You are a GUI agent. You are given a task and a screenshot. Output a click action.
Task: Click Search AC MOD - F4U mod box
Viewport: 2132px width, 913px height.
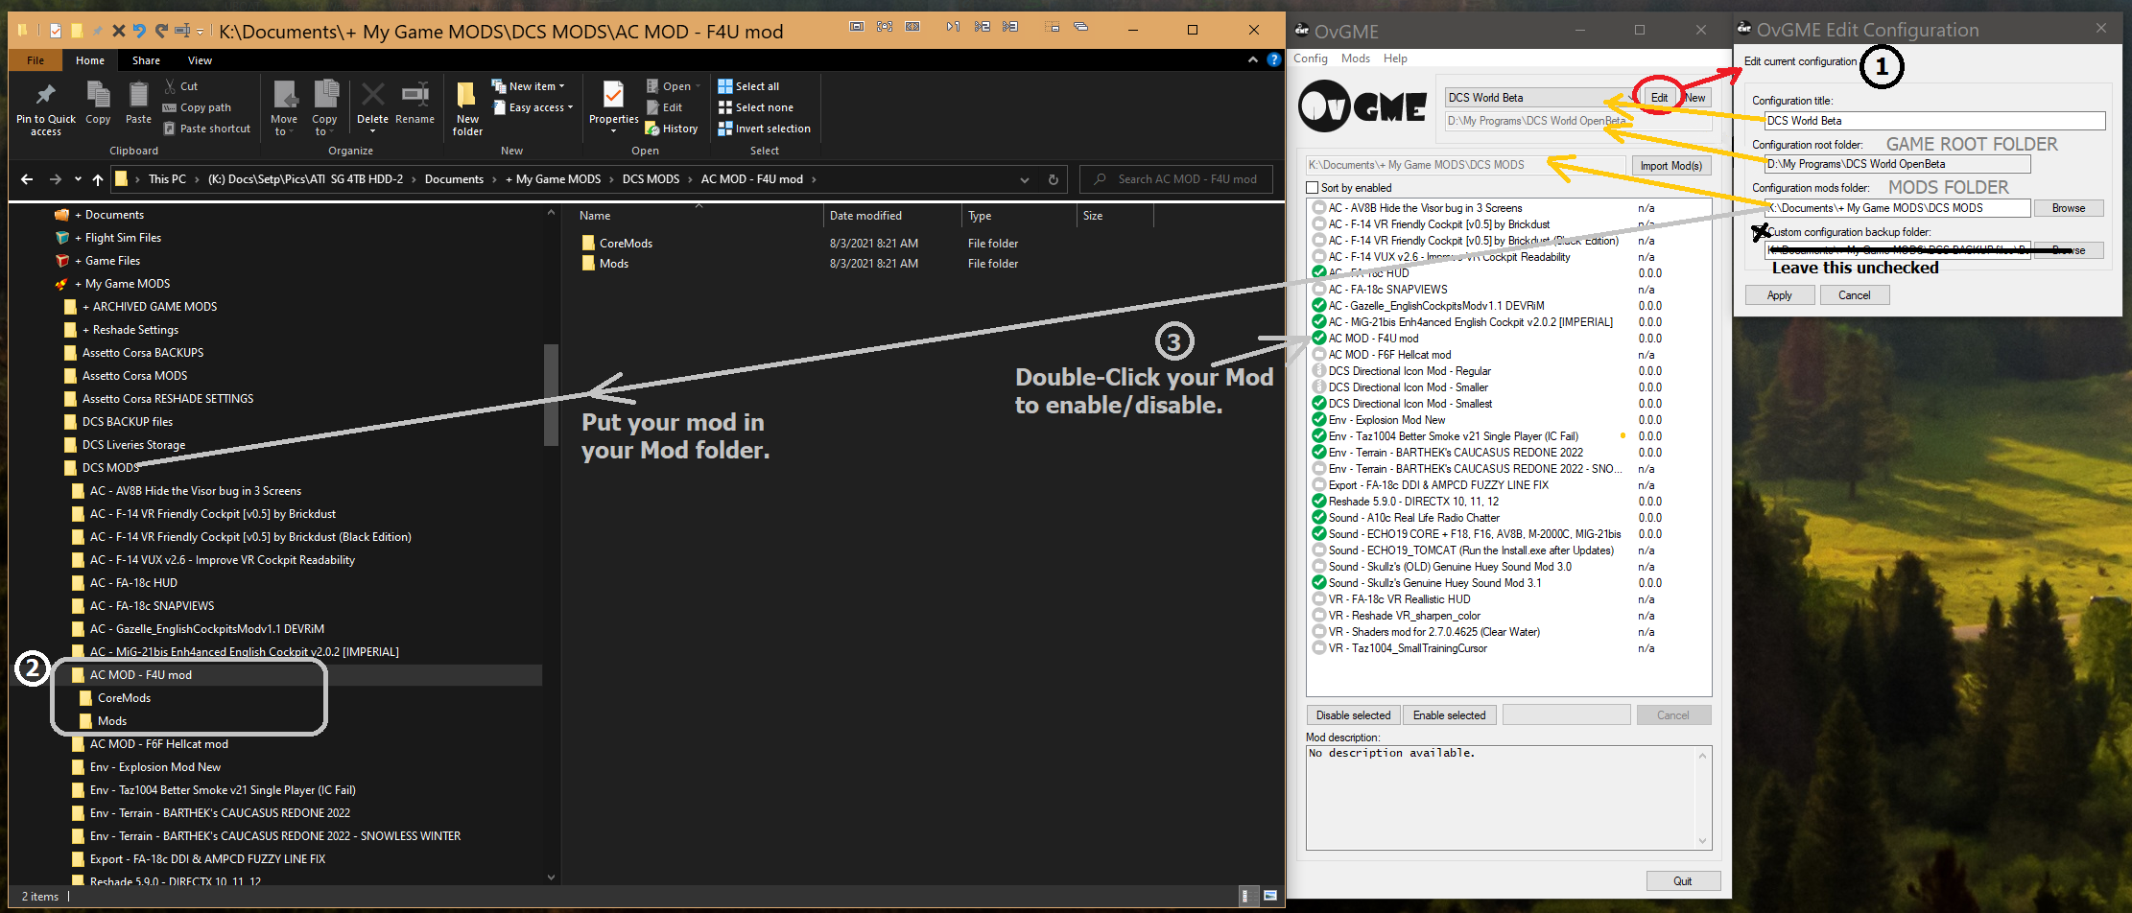click(1177, 179)
